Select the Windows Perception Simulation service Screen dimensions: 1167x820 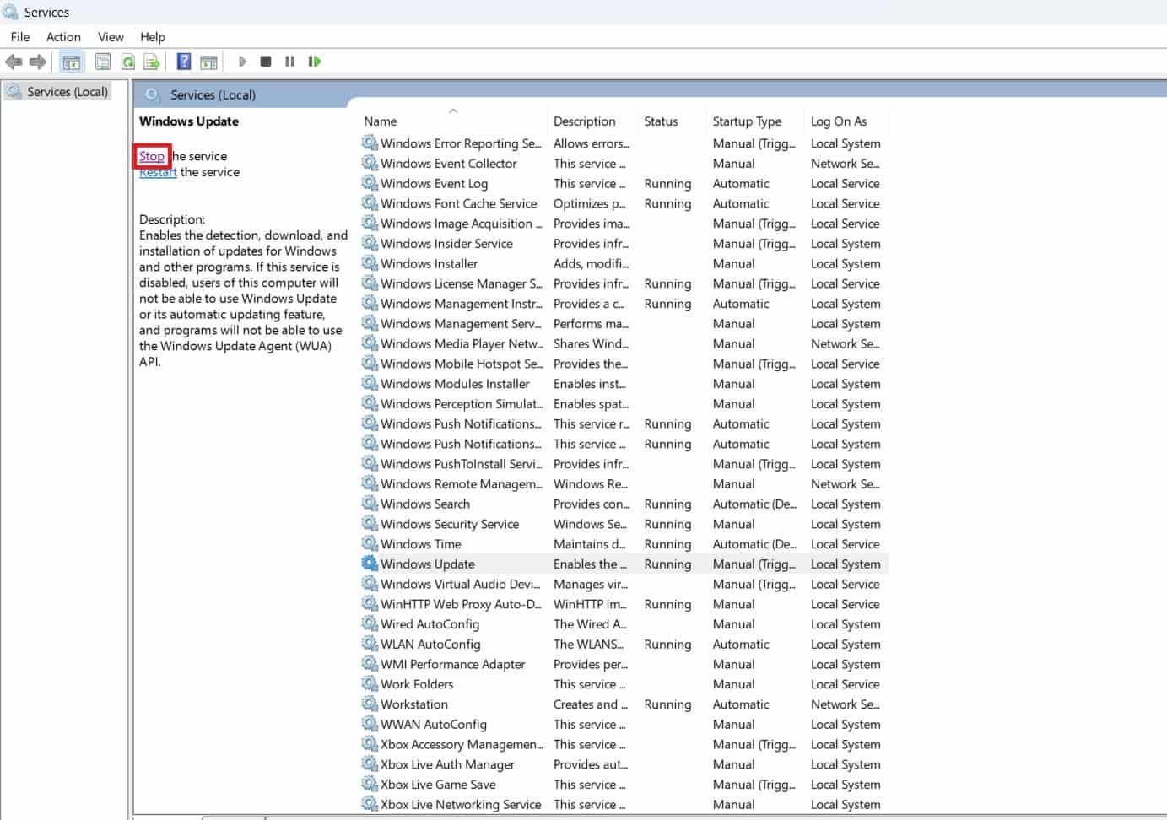point(624,404)
